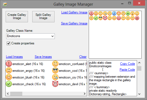Click the heart-eyes emoticon in gallery image
147x100 pixels.
pos(119,13)
